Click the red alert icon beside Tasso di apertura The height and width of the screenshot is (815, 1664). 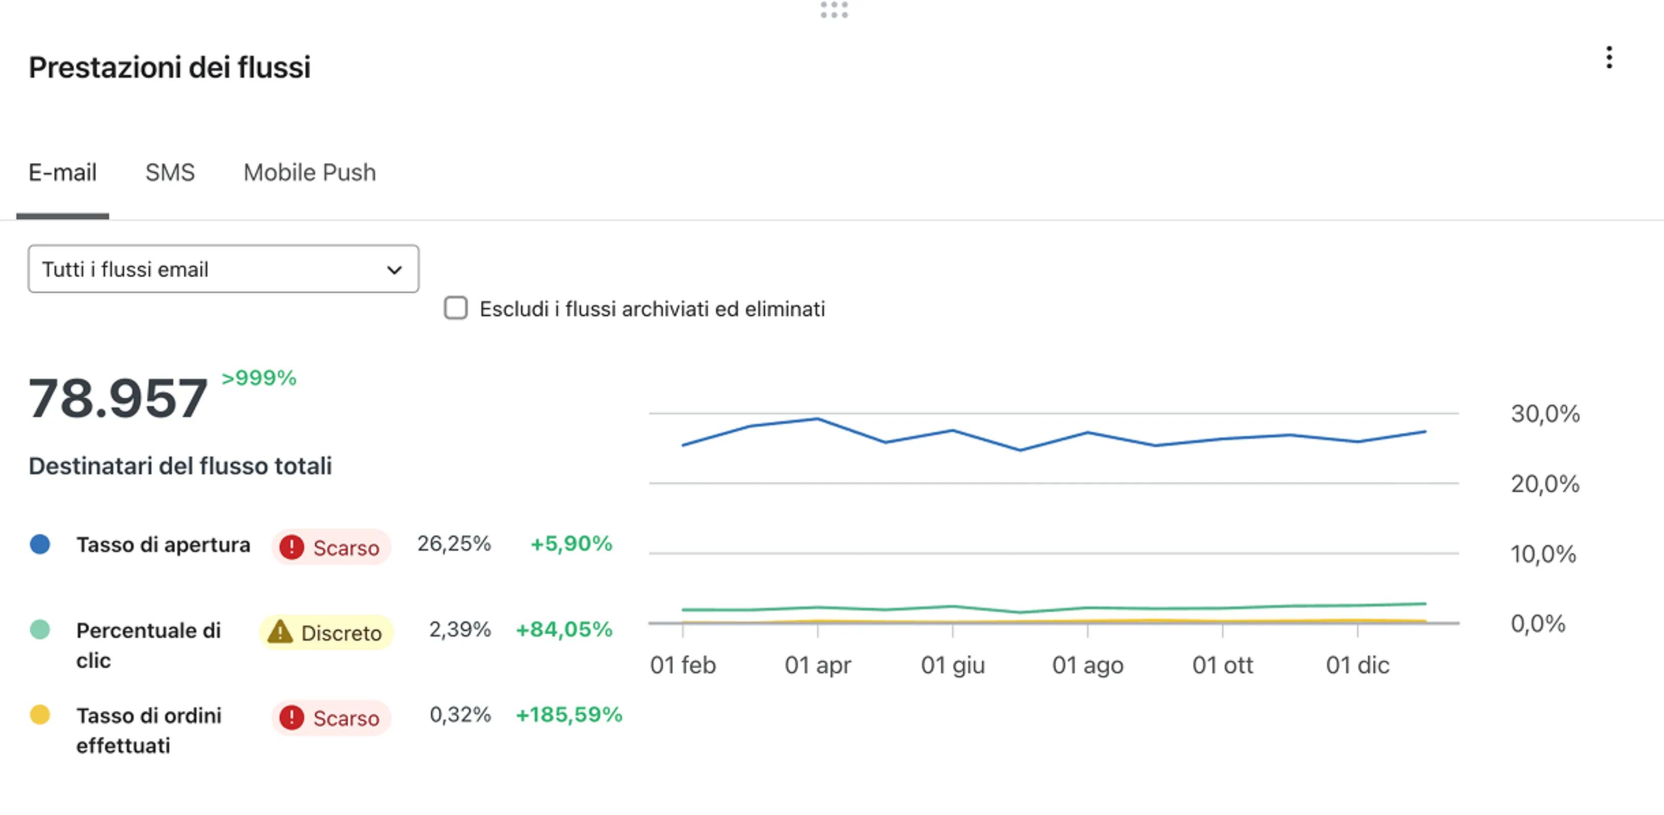click(292, 547)
